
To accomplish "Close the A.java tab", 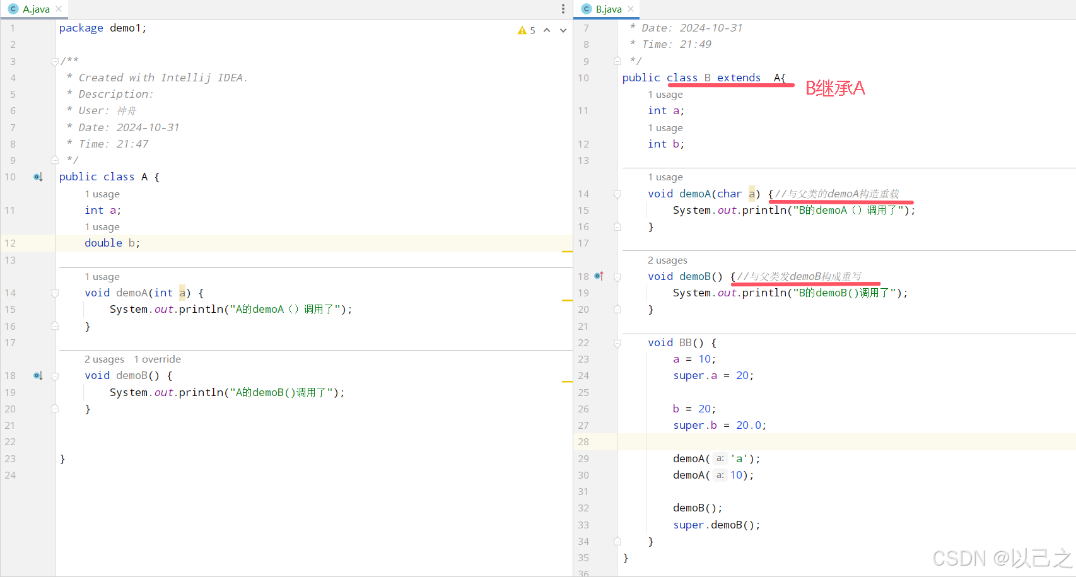I will [59, 9].
